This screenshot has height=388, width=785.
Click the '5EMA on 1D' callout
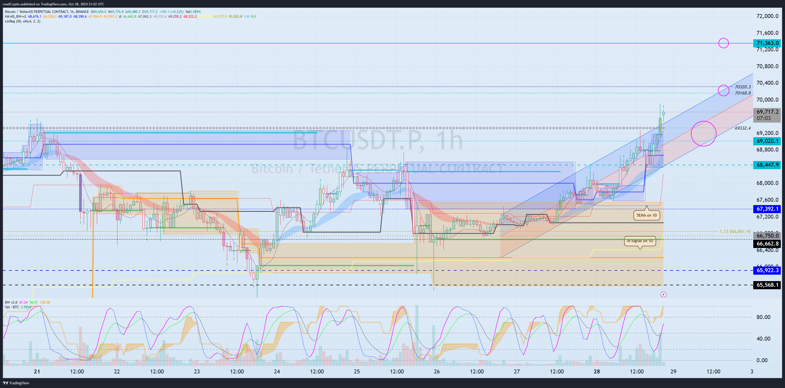(x=647, y=215)
